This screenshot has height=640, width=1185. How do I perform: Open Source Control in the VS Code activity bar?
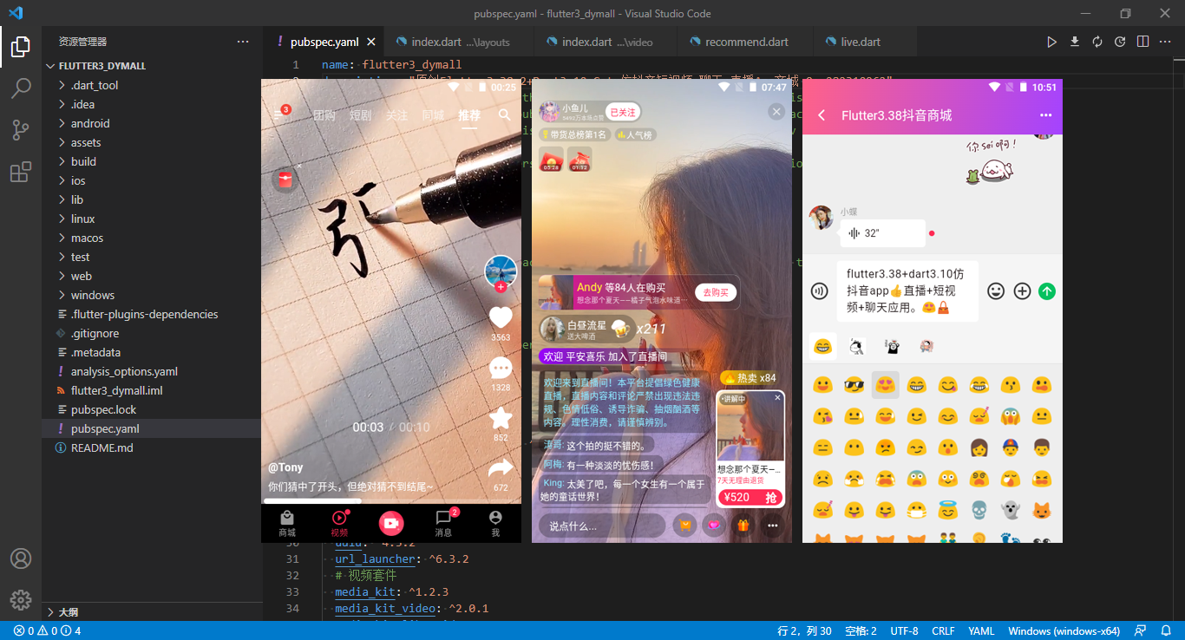click(21, 127)
